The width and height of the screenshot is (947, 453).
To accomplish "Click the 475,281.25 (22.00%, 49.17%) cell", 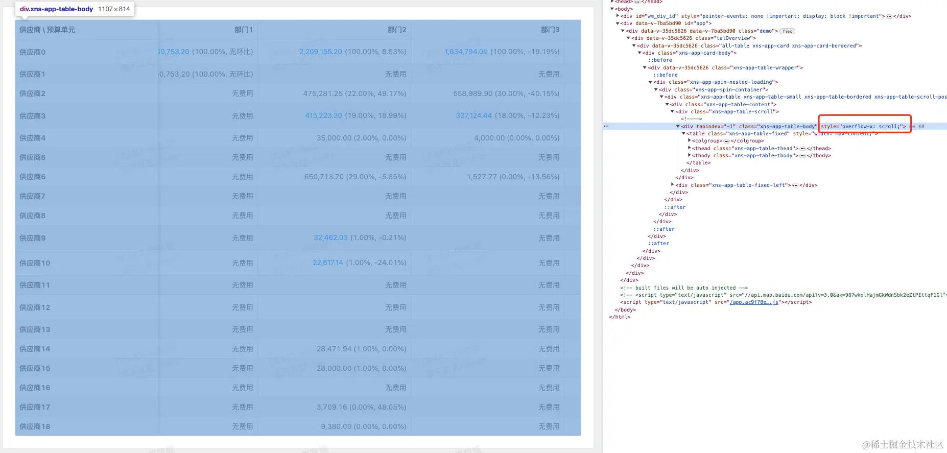I will [x=355, y=93].
